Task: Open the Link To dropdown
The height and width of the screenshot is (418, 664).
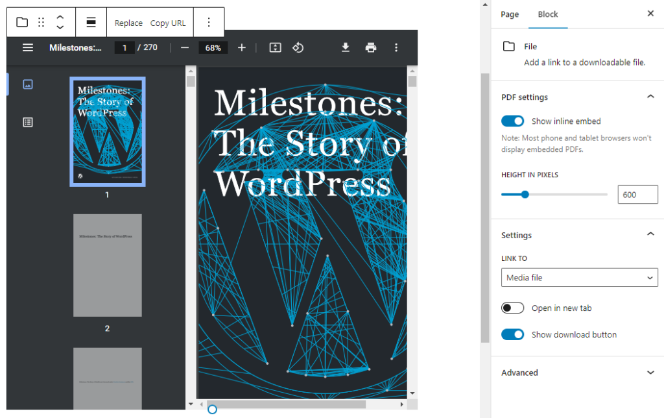Action: point(579,278)
